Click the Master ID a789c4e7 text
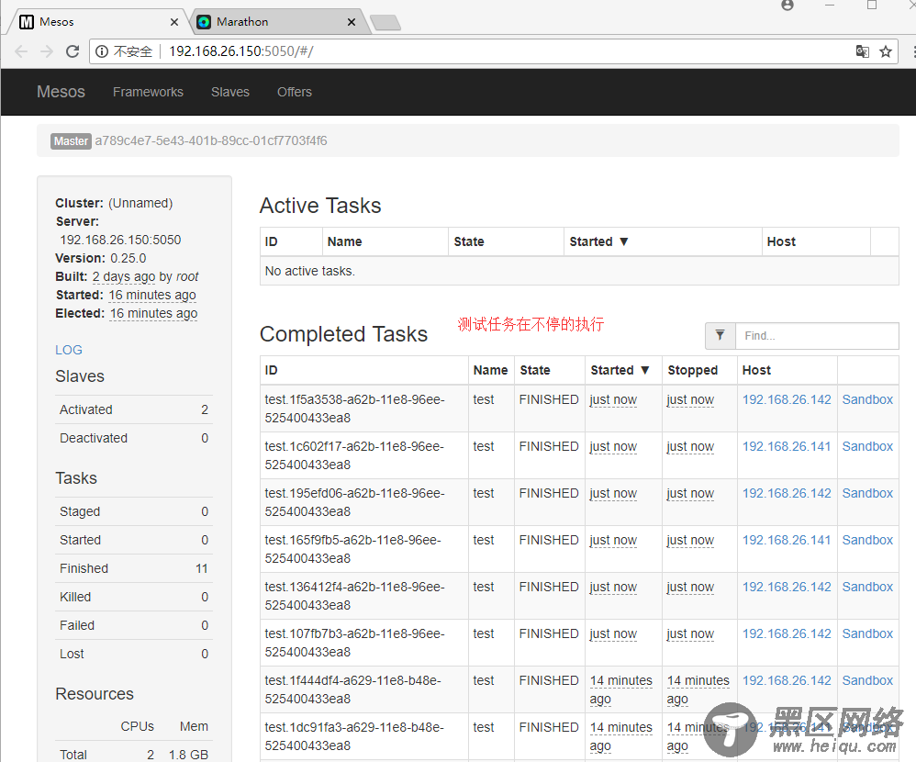The width and height of the screenshot is (916, 762). point(211,140)
